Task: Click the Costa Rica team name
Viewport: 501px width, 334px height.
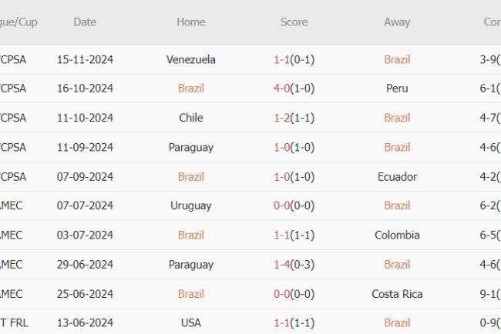Action: coord(397,293)
